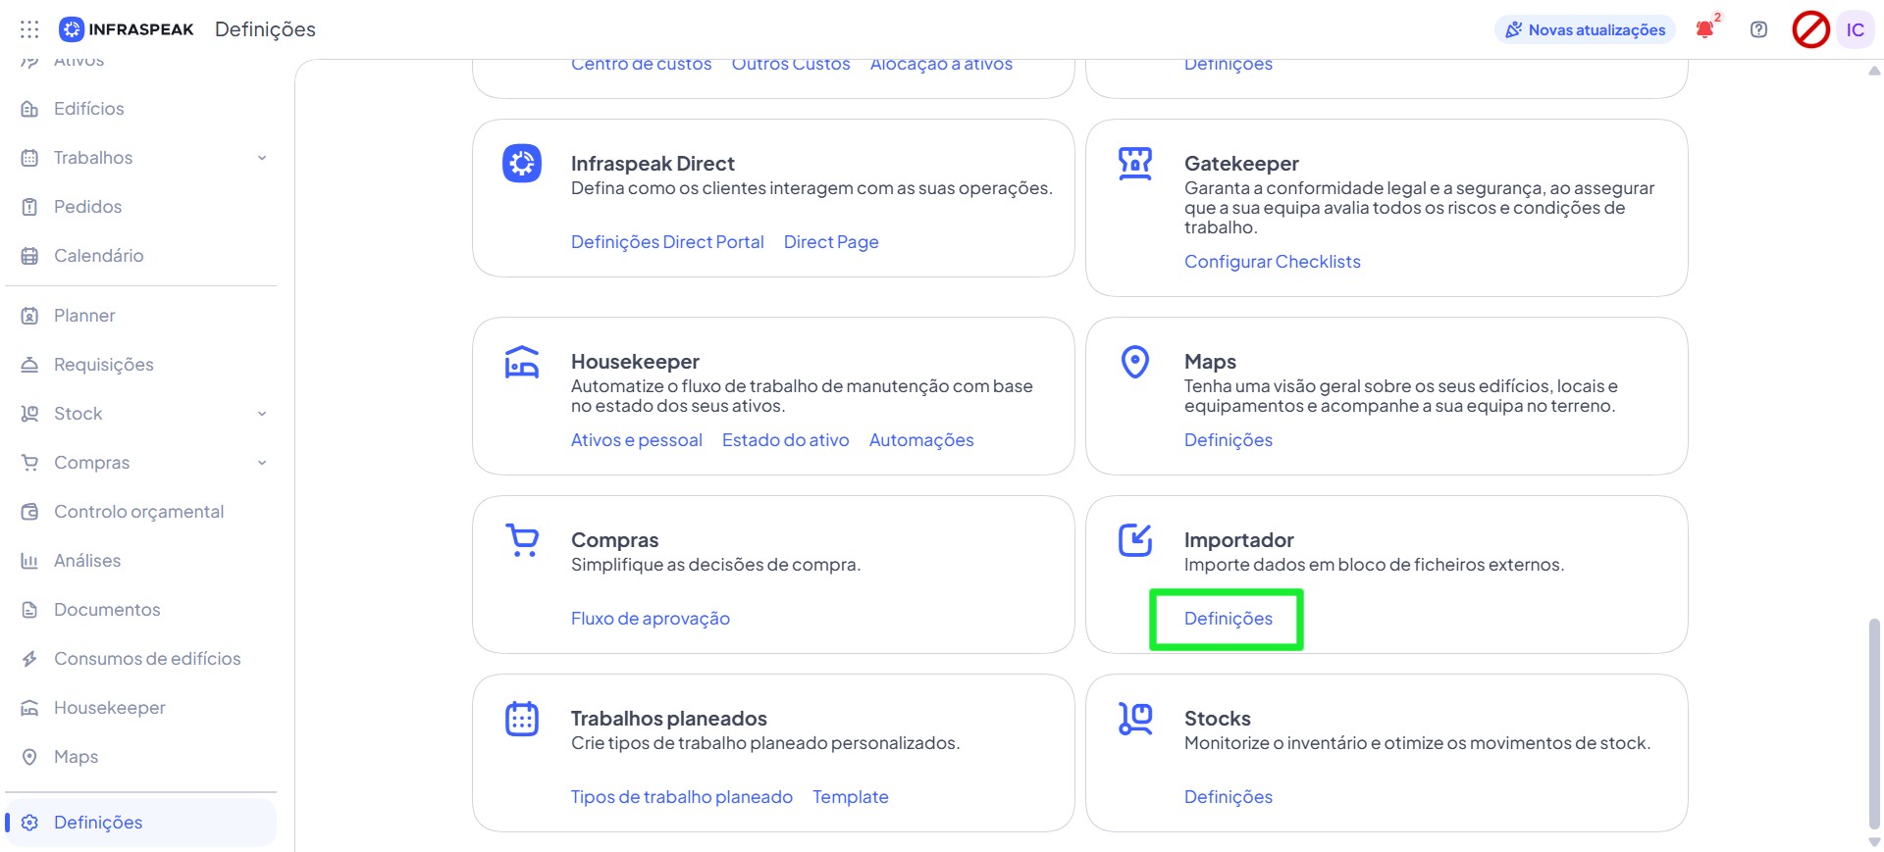Click the Novas atualizações button
The height and width of the screenshot is (852, 1884).
click(x=1586, y=29)
